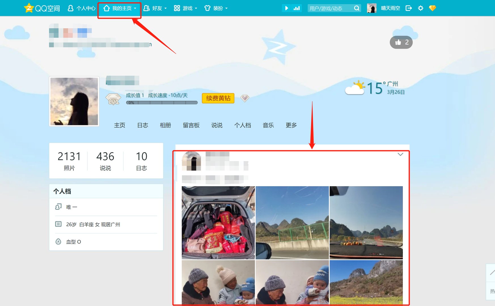Open the 我的主页 dropdown menu
Screen dimensions: 495x306
120,8
